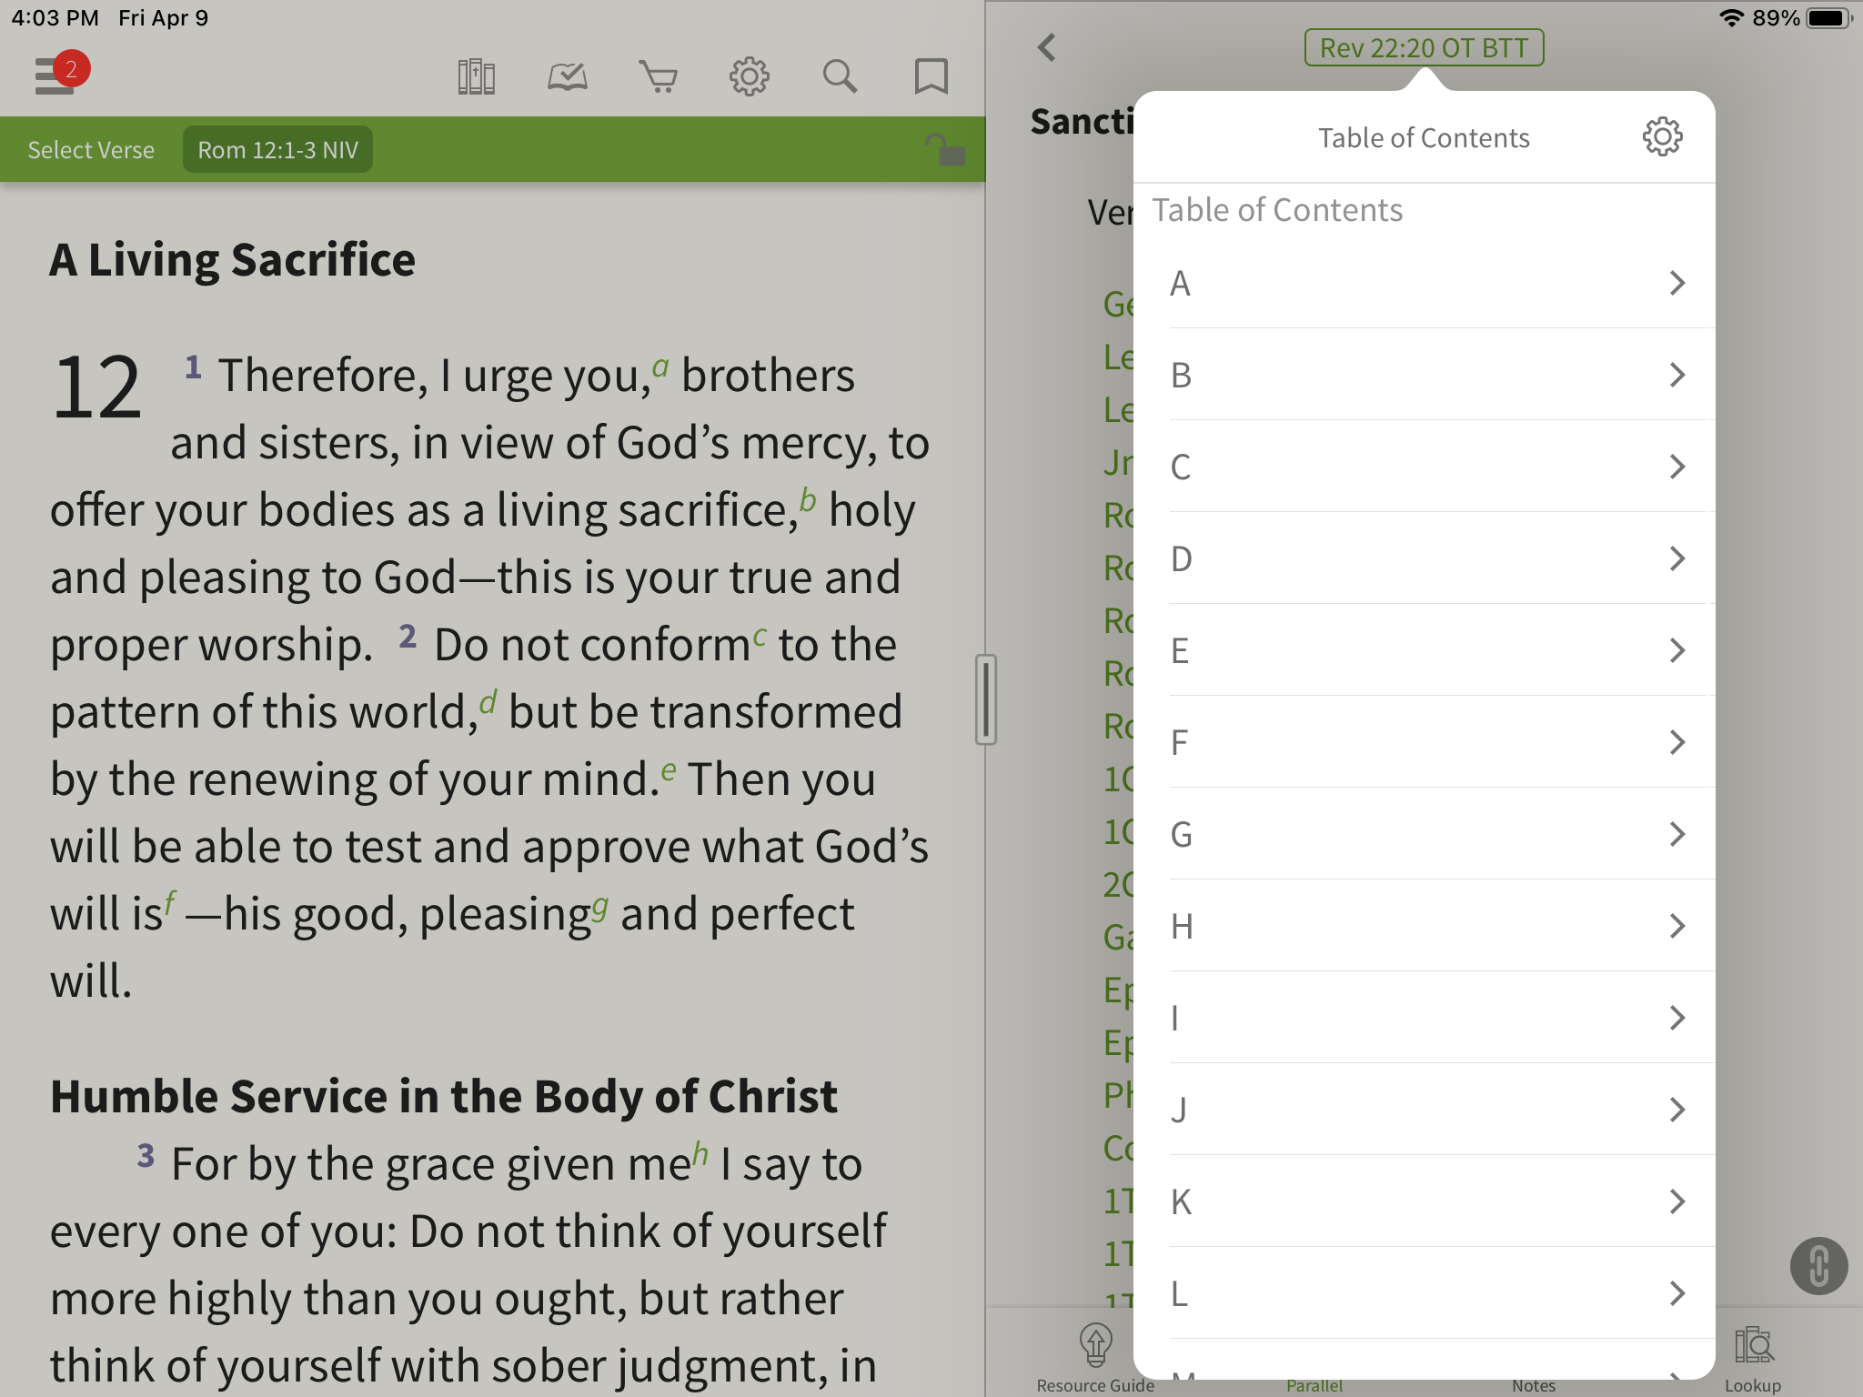Tap the 'Table of Contents' list header

click(1277, 210)
